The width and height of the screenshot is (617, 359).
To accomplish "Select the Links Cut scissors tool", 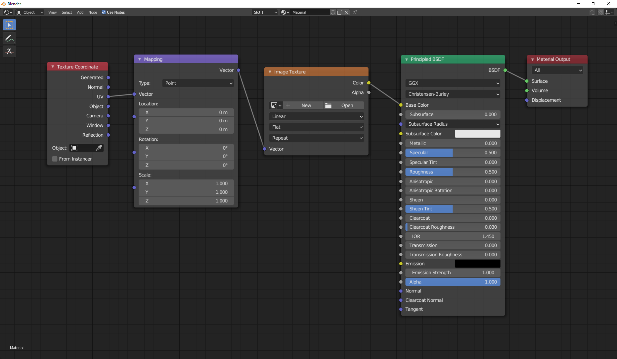I will click(9, 52).
